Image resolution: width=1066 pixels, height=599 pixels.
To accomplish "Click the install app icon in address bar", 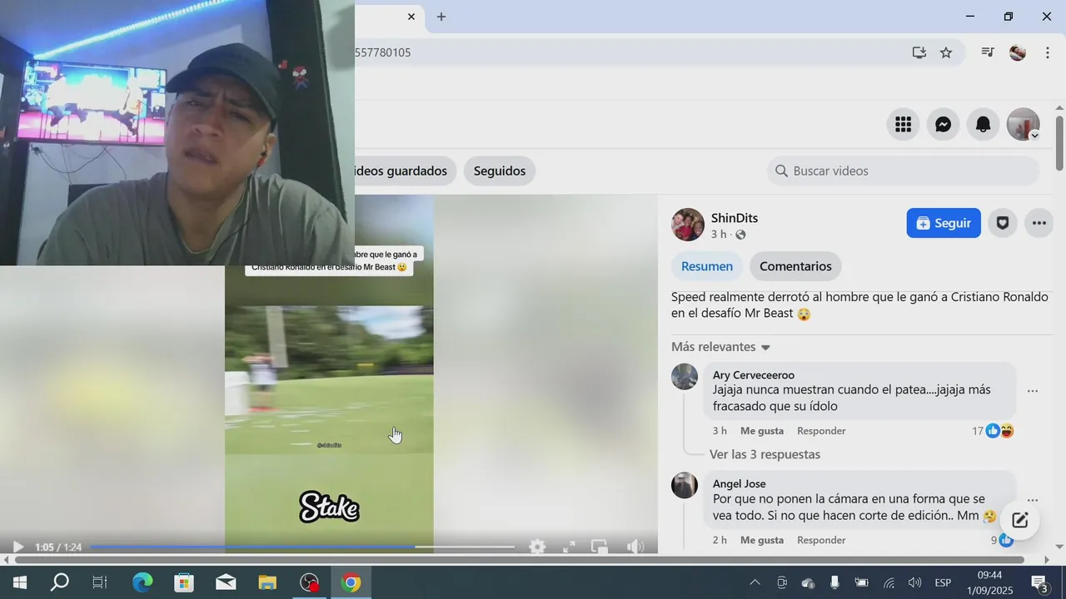I will pyautogui.click(x=919, y=52).
